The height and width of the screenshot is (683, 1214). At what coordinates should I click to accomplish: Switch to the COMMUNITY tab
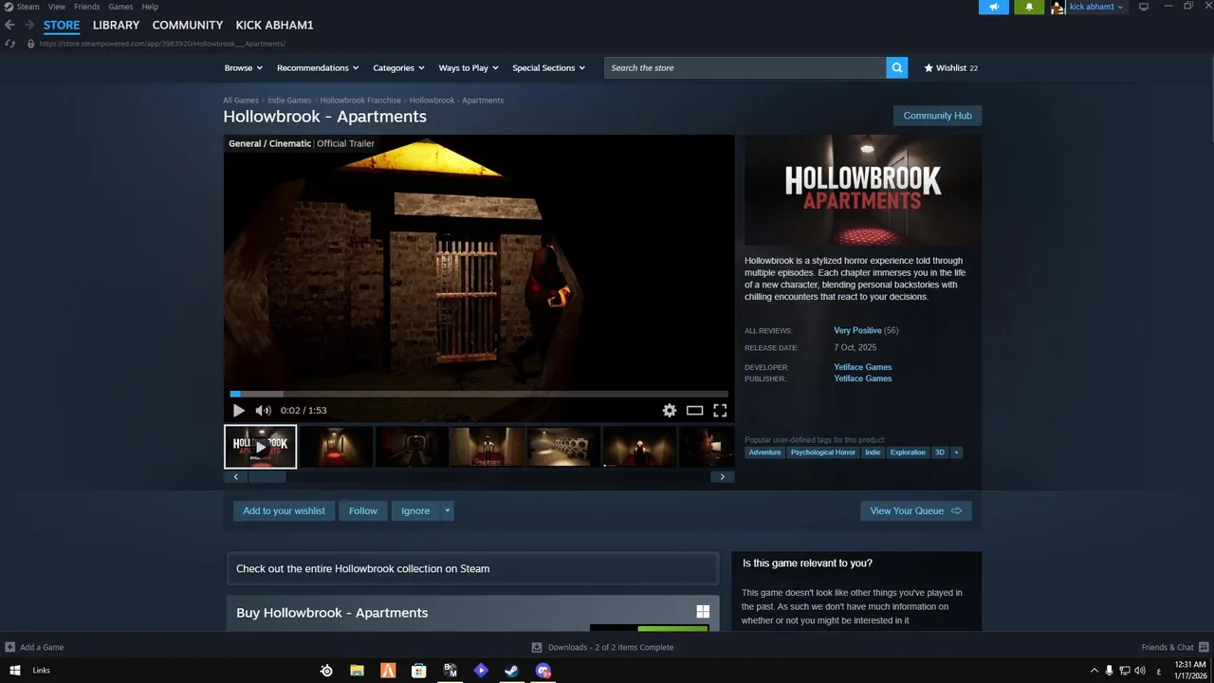coord(188,25)
